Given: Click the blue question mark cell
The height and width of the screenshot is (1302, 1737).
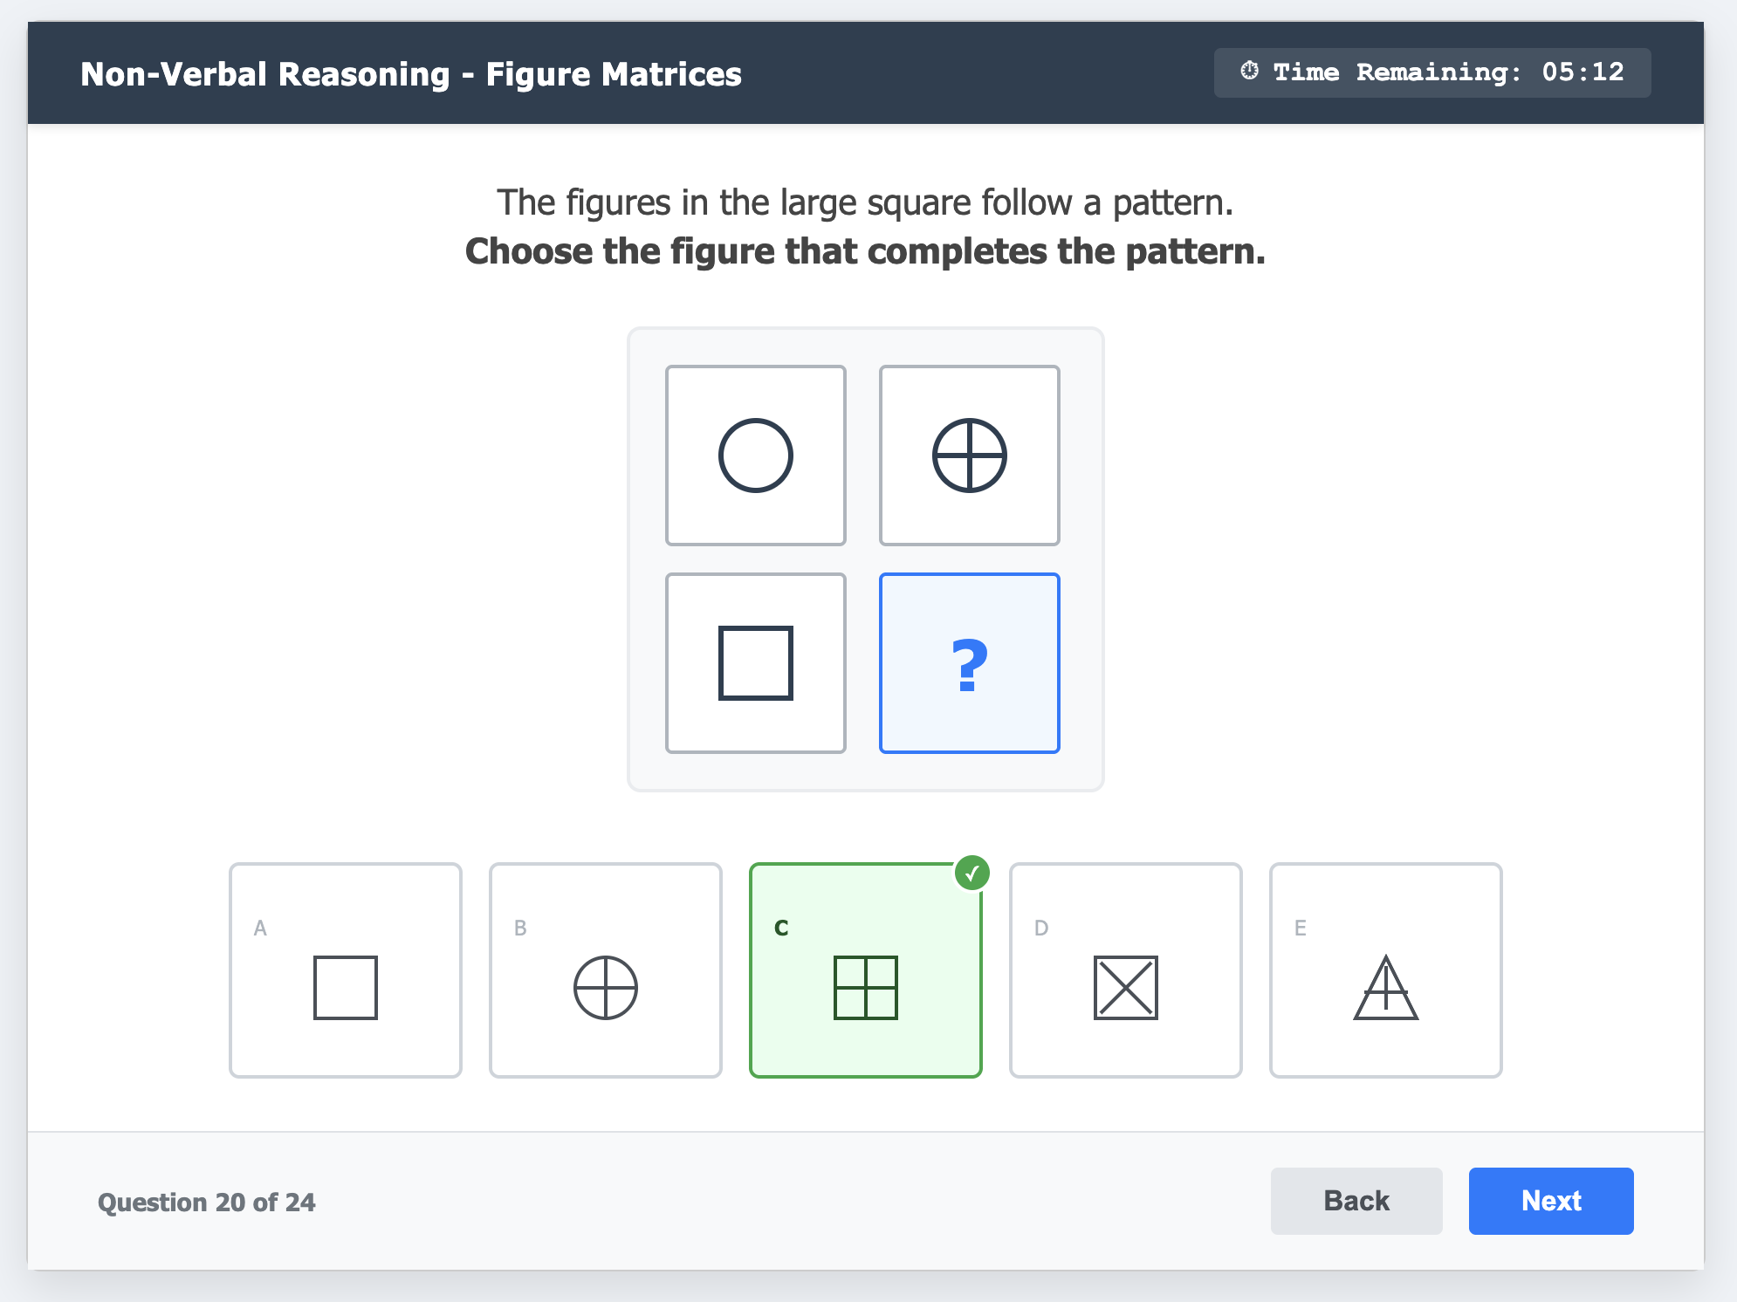Looking at the screenshot, I should click(x=969, y=663).
